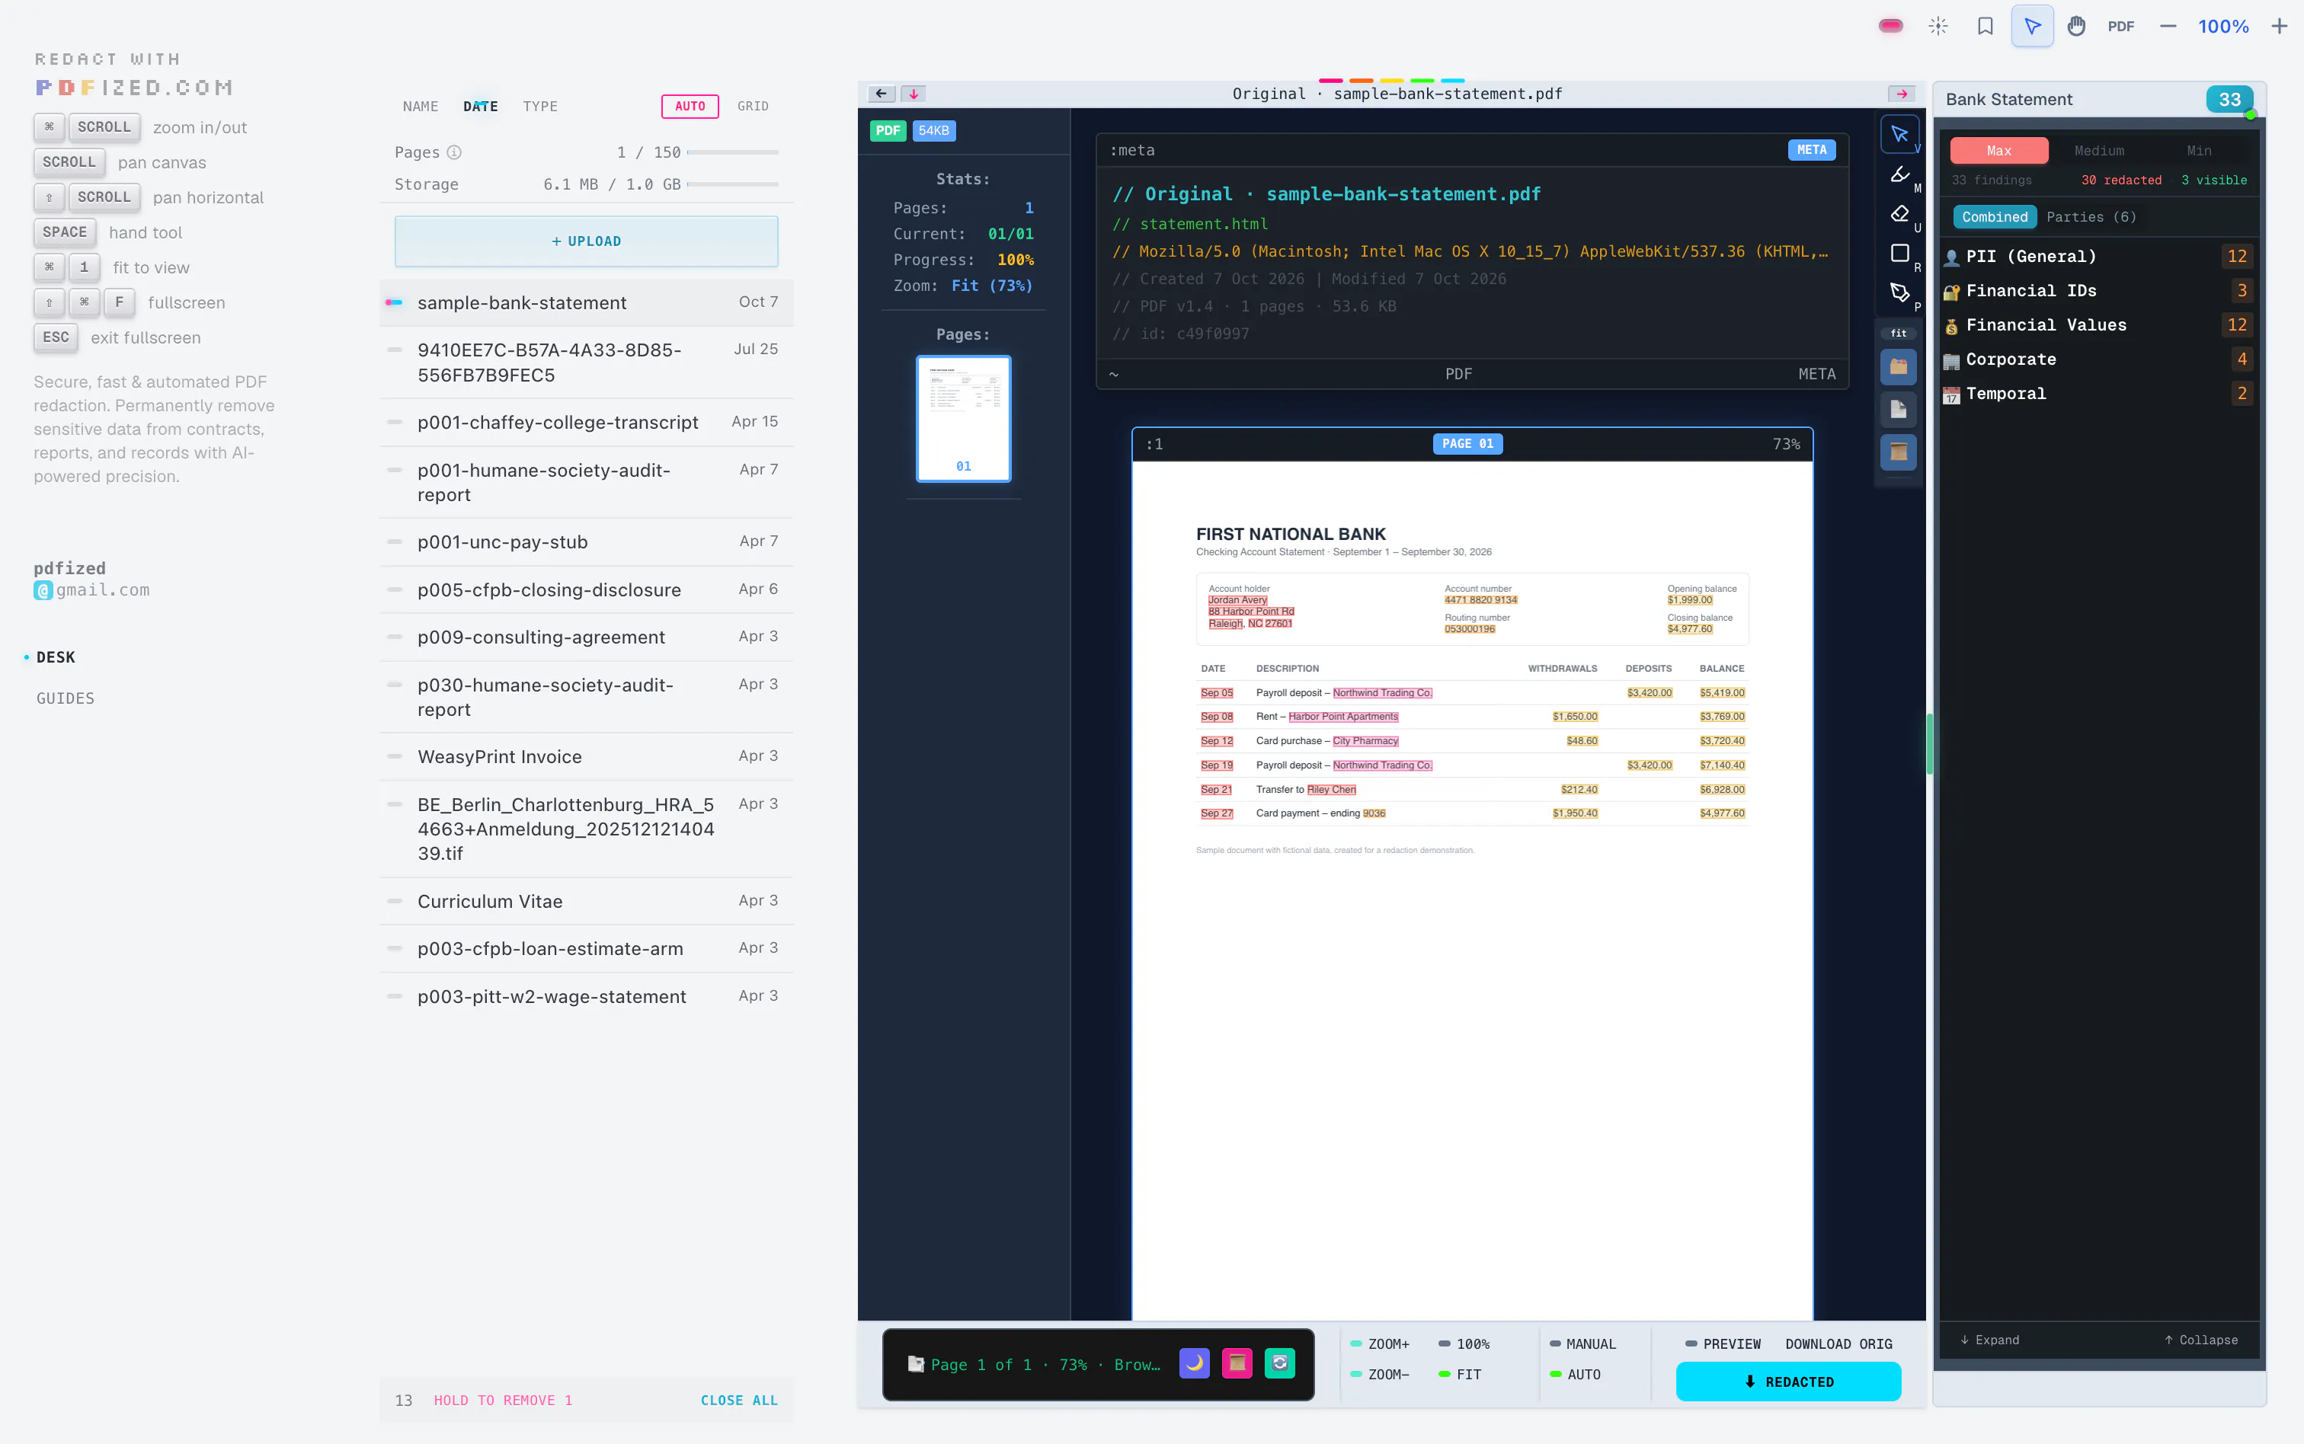Click DOWNLOAD ORIG
The width and height of the screenshot is (2304, 1444).
(x=1838, y=1343)
